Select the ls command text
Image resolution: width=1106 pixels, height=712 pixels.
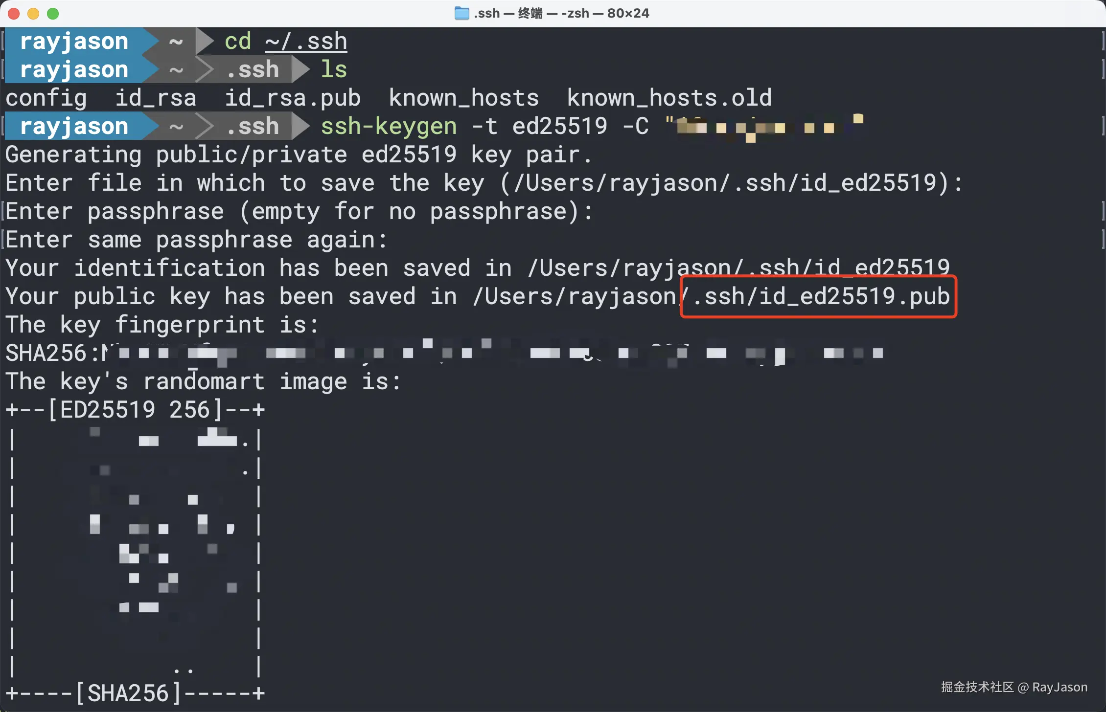333,69
